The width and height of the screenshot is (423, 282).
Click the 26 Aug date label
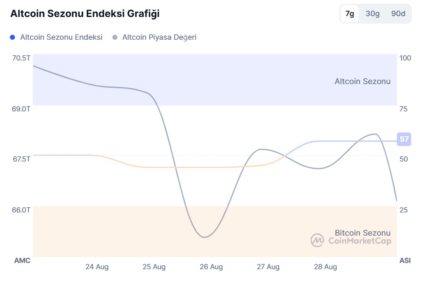coord(211,267)
